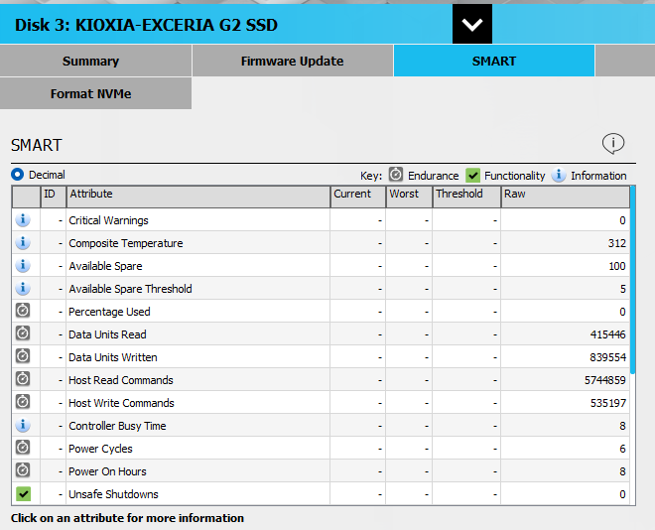Select the Host Write Commands attribute
Screen dimensions: 655x530
121,403
